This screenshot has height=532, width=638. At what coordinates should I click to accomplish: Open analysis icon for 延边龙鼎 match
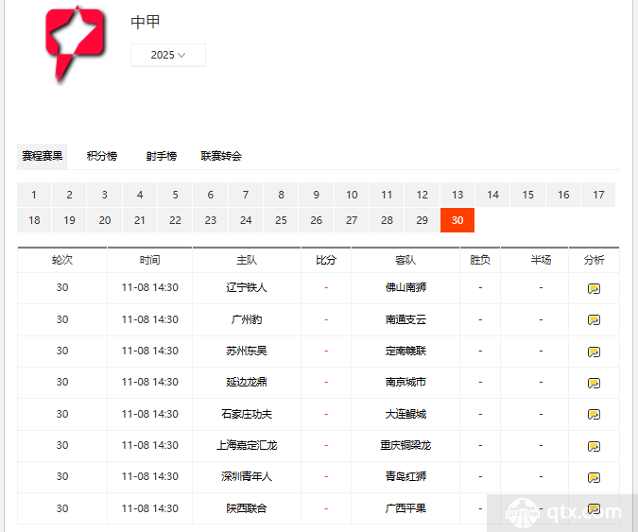pyautogui.click(x=594, y=383)
